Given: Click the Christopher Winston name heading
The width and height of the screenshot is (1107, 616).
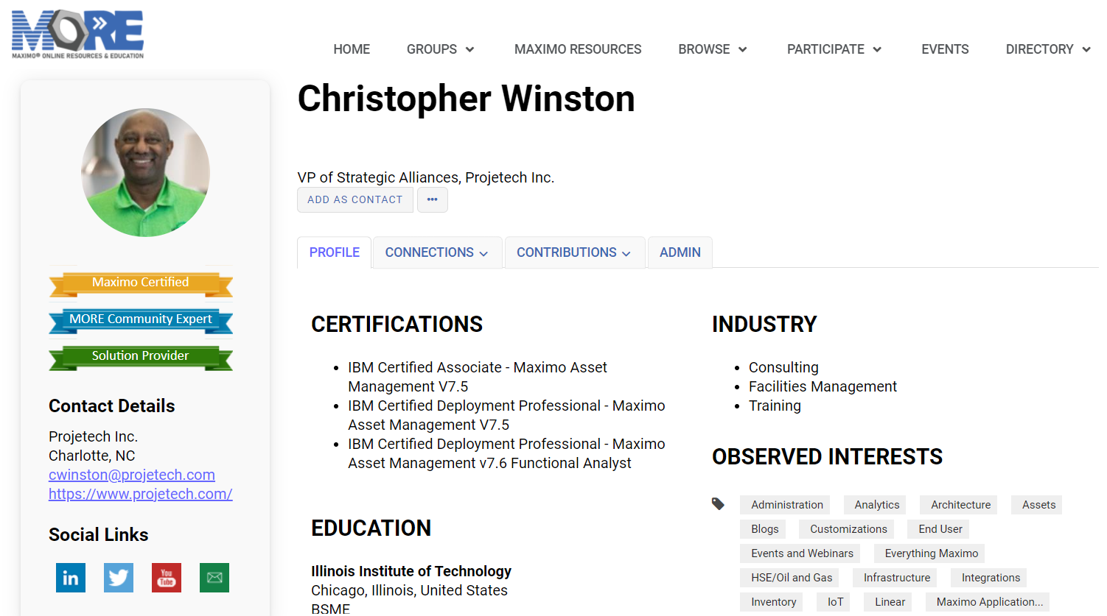Looking at the screenshot, I should [467, 99].
